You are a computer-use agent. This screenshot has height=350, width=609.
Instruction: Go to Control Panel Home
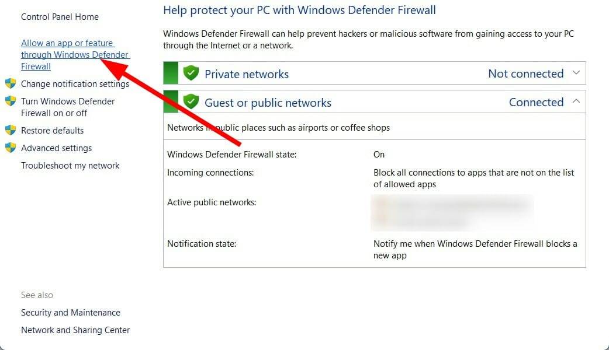coord(60,17)
